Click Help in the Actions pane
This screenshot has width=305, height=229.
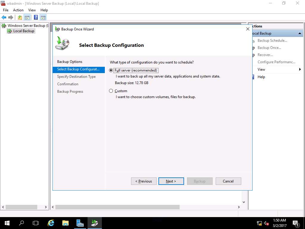261,77
